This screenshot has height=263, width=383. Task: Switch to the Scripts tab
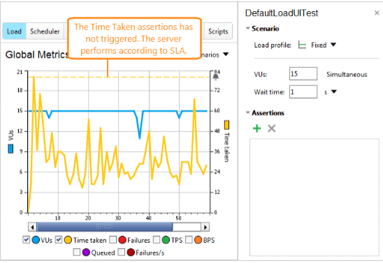tap(218, 31)
